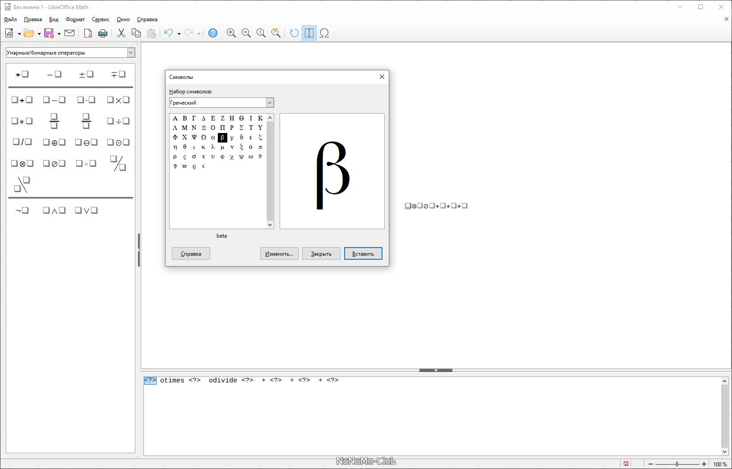Click the Update refresh icon
732x469 pixels.
[294, 33]
